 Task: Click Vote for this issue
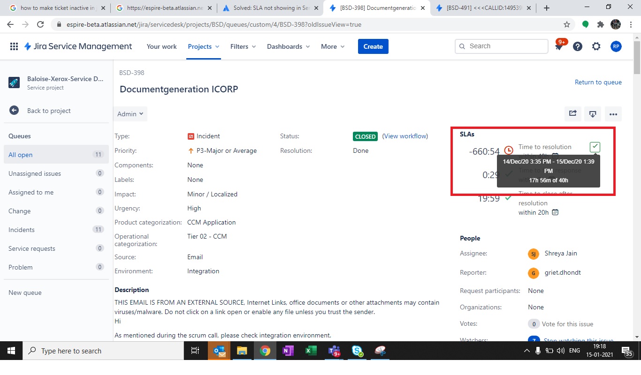pyautogui.click(x=567, y=324)
